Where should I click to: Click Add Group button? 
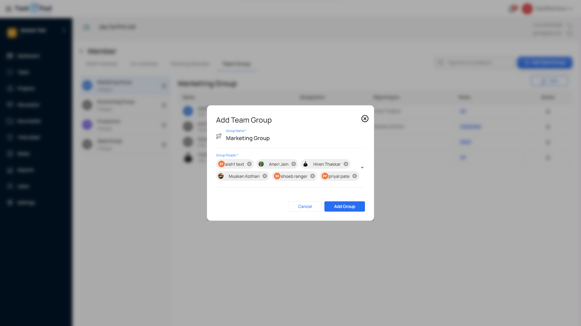344,206
